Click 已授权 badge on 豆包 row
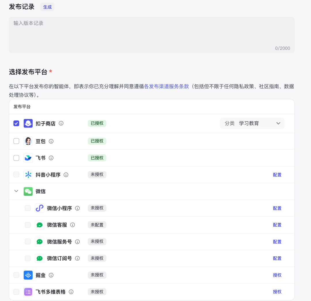 coord(97,141)
